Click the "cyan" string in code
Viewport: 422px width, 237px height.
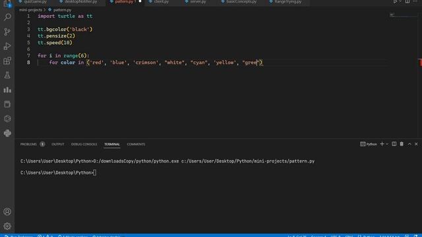tap(199, 63)
